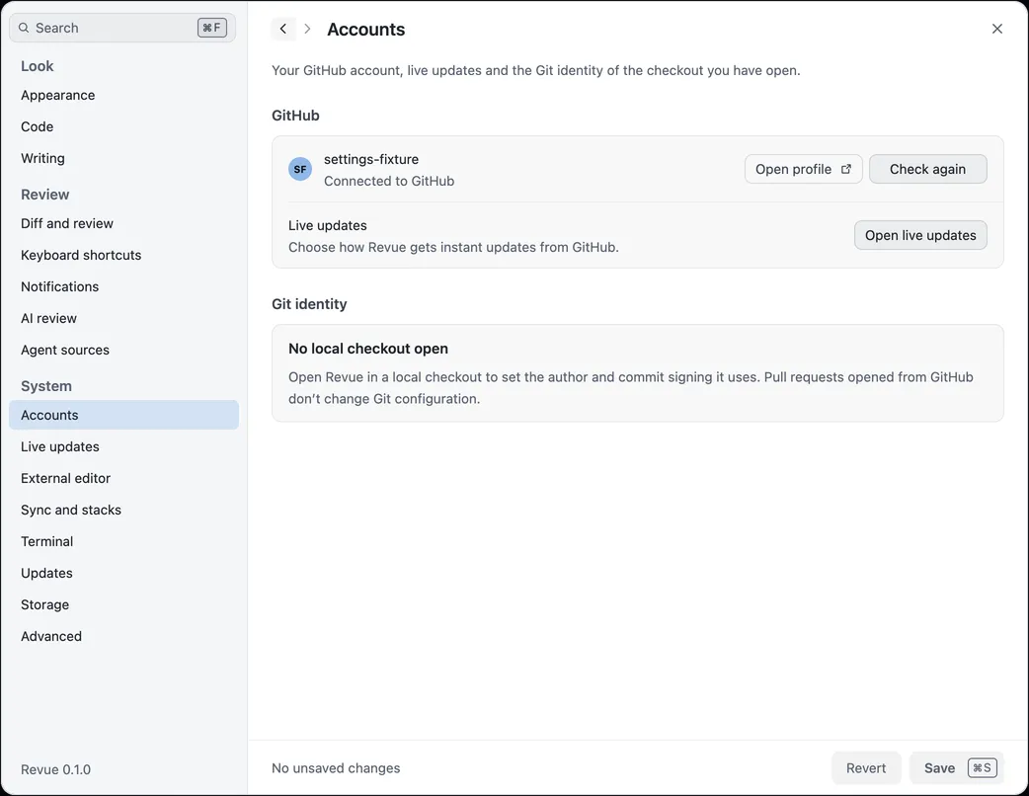Open the Code settings page
This screenshot has height=796, width=1029.
tap(124, 126)
